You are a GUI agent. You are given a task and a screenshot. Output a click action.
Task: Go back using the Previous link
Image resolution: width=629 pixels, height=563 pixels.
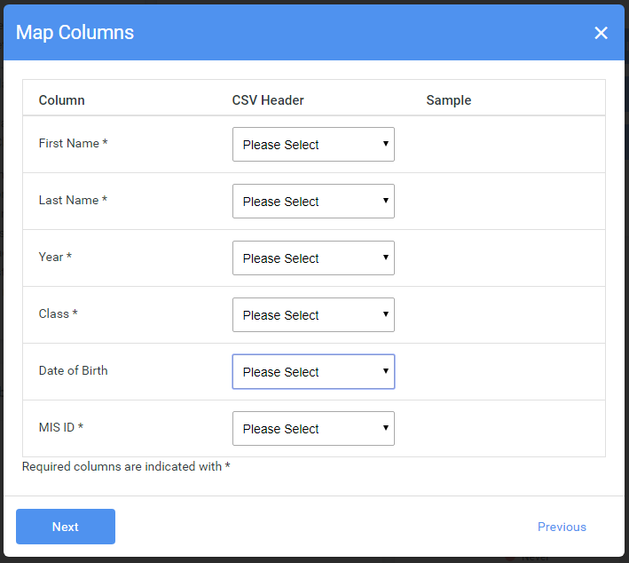pos(562,527)
